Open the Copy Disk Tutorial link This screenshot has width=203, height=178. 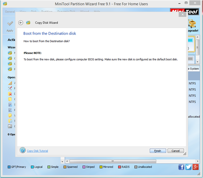coord(37,151)
